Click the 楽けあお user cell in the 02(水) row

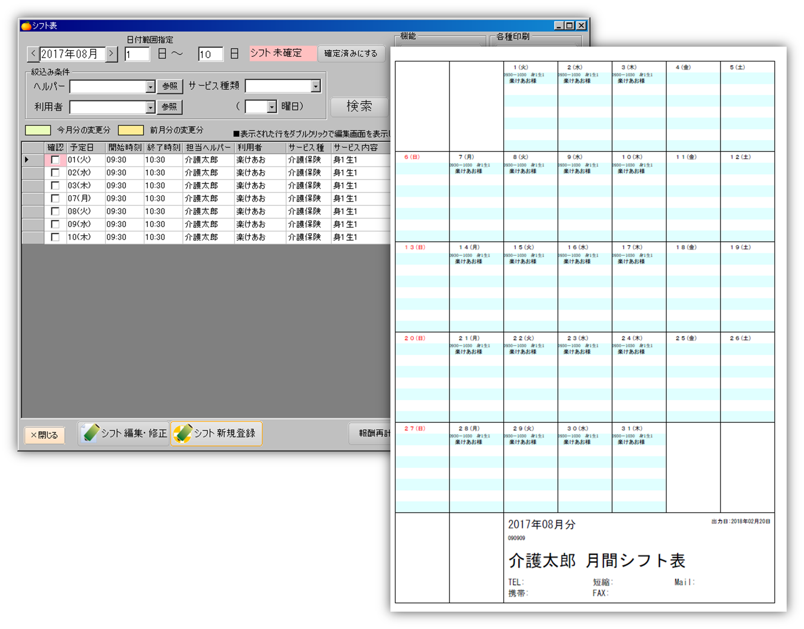260,173
